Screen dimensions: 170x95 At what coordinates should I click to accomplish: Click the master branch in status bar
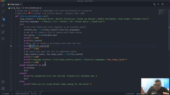[x=6, y=94]
